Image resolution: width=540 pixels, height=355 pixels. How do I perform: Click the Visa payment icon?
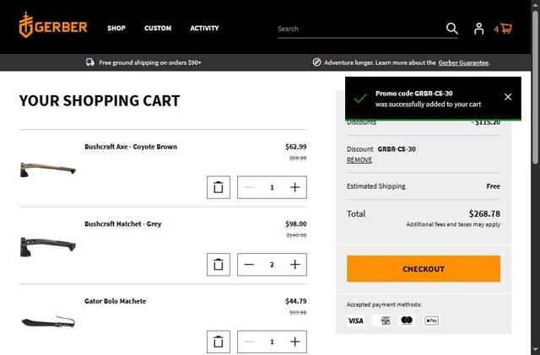[356, 321]
